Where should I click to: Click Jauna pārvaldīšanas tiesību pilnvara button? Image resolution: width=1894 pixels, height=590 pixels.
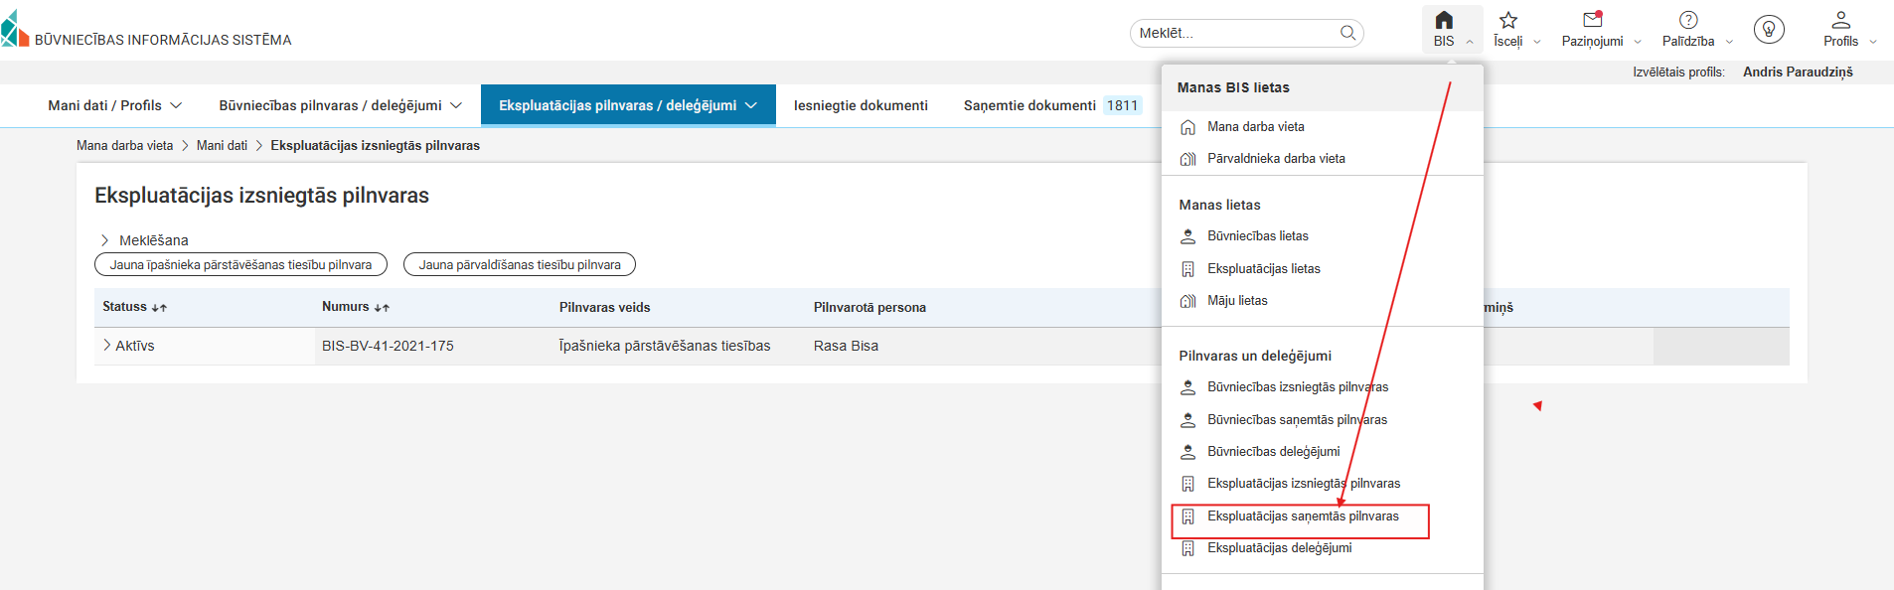(519, 265)
